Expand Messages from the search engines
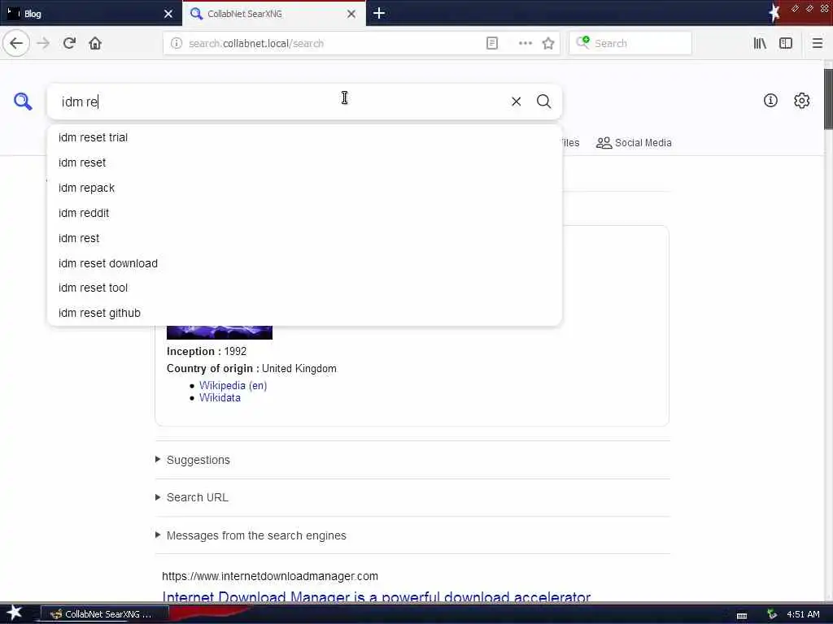The height and width of the screenshot is (624, 833). point(251,535)
